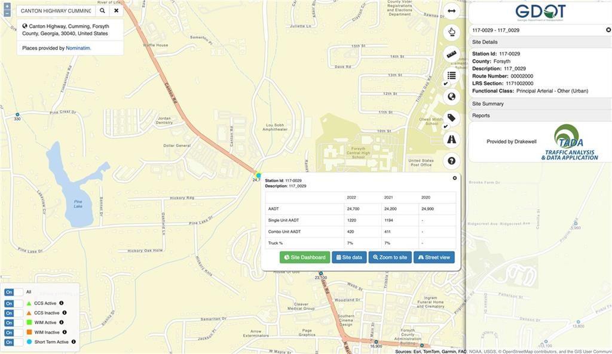Open the help question mark icon

pos(451,161)
